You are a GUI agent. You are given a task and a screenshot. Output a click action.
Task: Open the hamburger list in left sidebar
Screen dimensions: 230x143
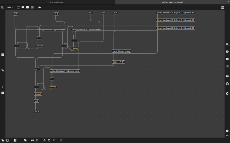[3, 55]
